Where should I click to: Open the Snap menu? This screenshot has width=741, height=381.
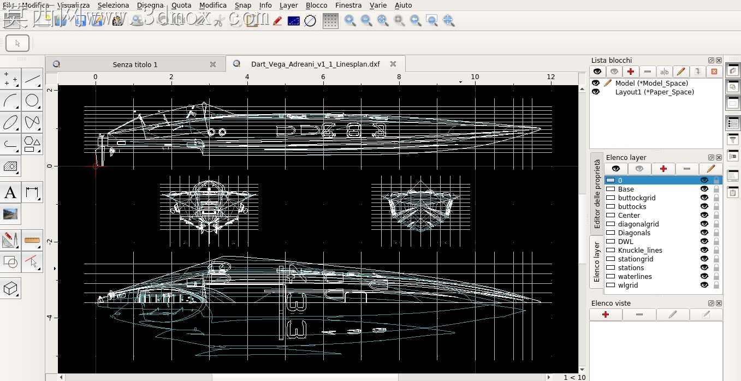243,5
